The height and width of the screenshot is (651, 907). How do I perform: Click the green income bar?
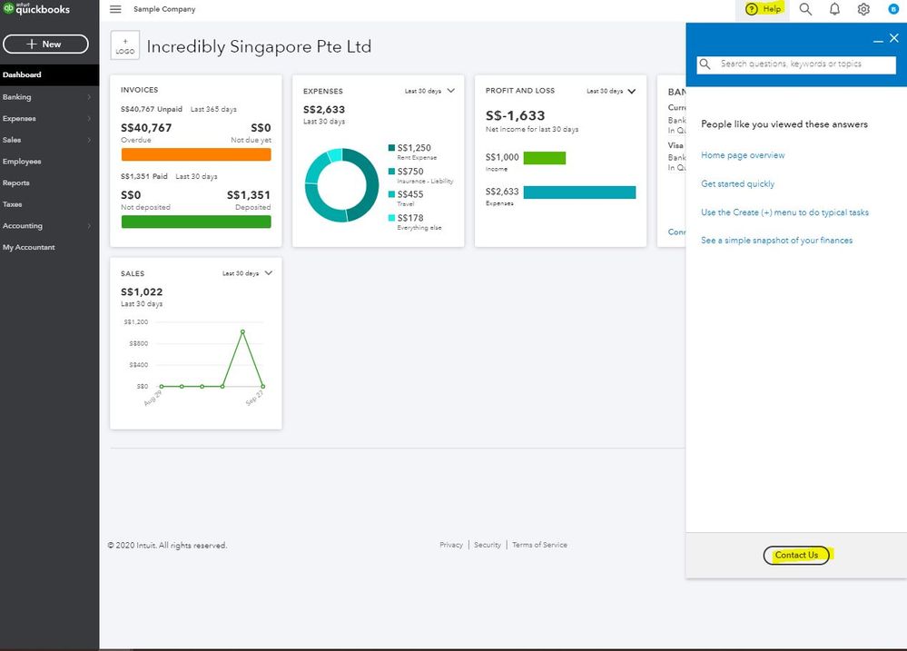point(545,158)
